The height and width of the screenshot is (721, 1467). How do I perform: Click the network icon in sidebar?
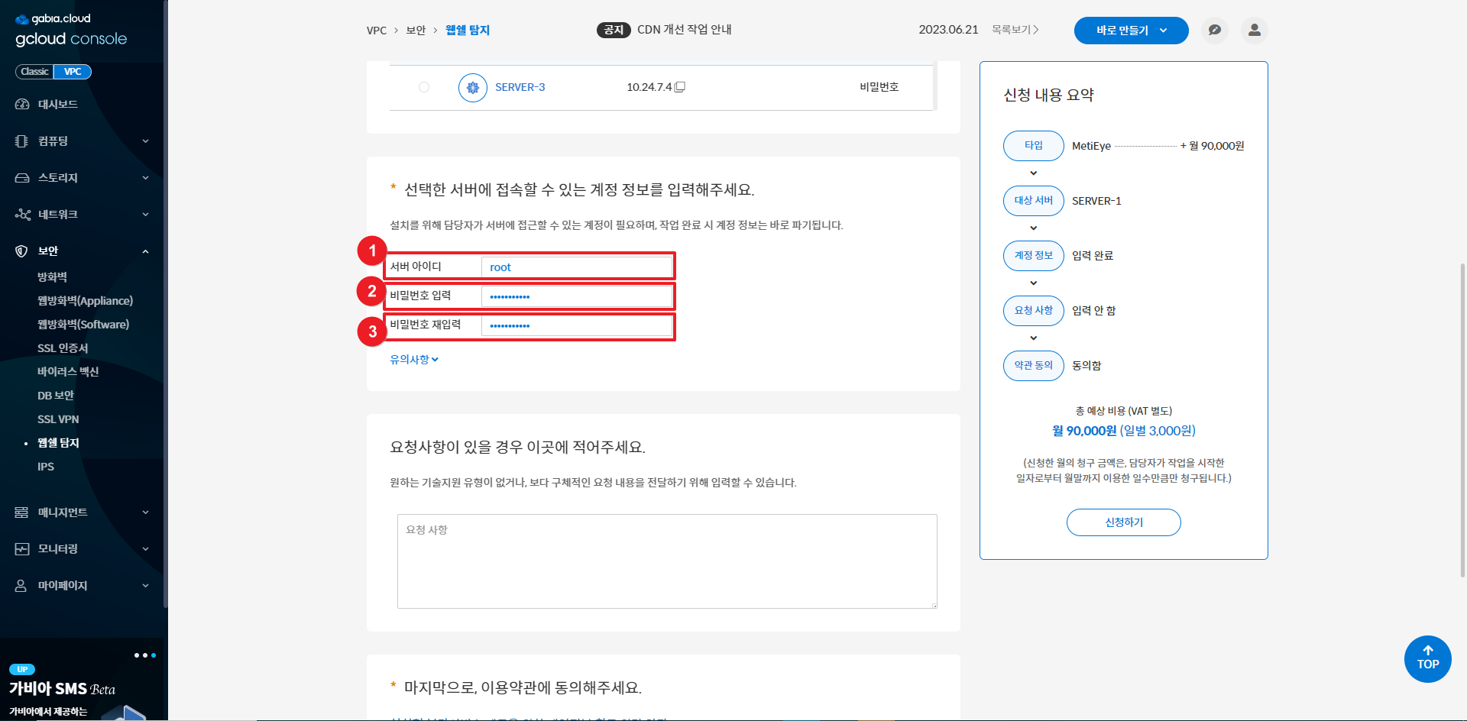(x=22, y=215)
